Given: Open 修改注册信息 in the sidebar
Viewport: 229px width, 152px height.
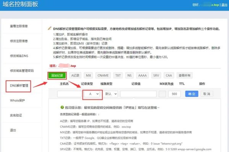Looking at the screenshot, I should point(19,41).
